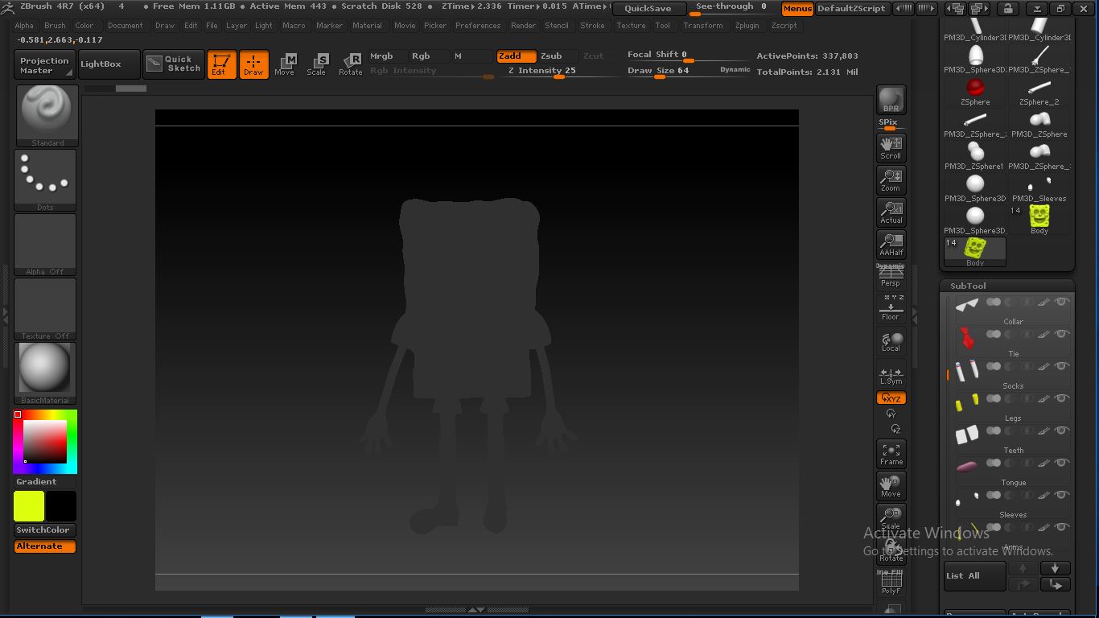Click the List All button
Viewport: 1099px width, 618px height.
(974, 575)
